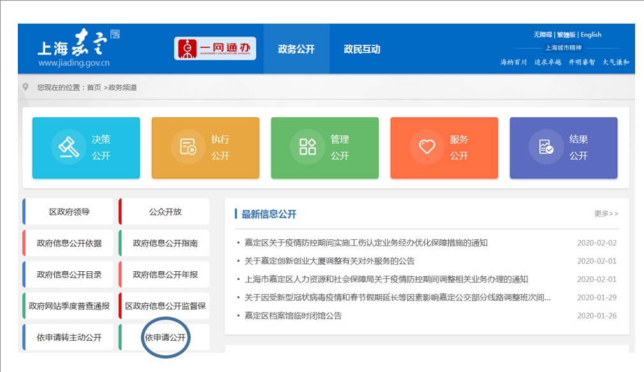Open 政府信息公开指南
Screen dimensions: 644x372
tap(164, 243)
